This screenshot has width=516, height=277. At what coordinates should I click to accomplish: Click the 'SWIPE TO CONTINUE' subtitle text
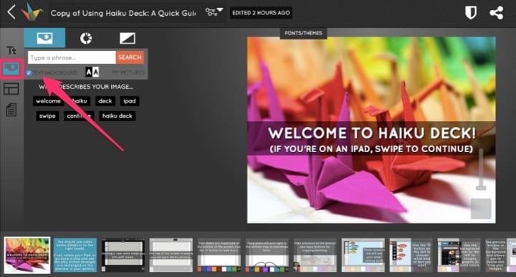tap(424, 149)
